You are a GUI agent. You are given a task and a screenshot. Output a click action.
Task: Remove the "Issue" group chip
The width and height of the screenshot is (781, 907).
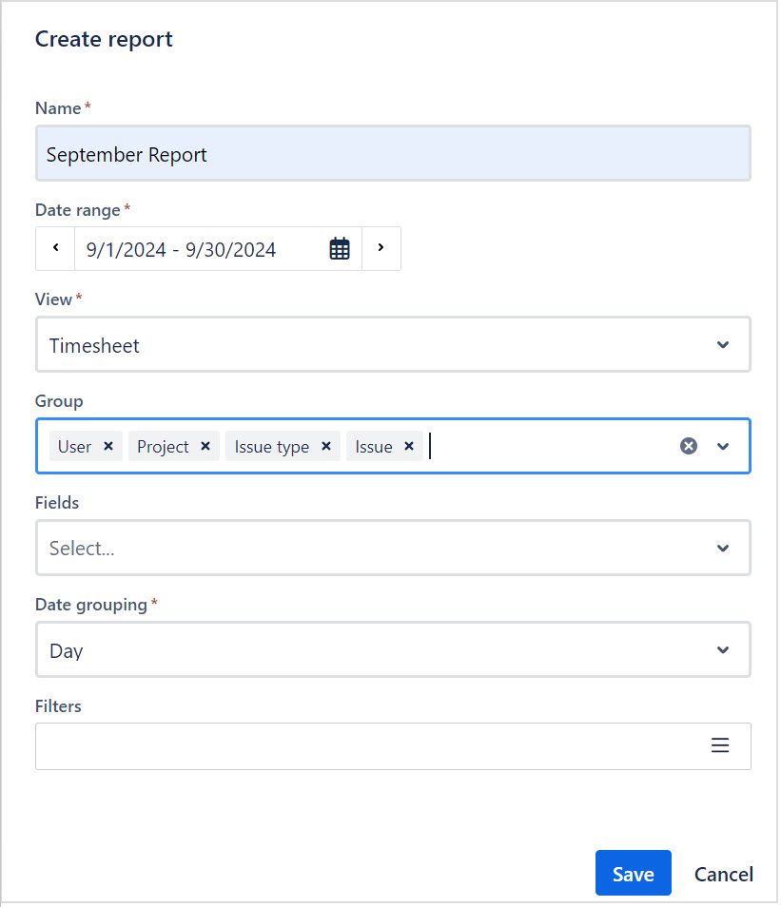click(x=408, y=446)
